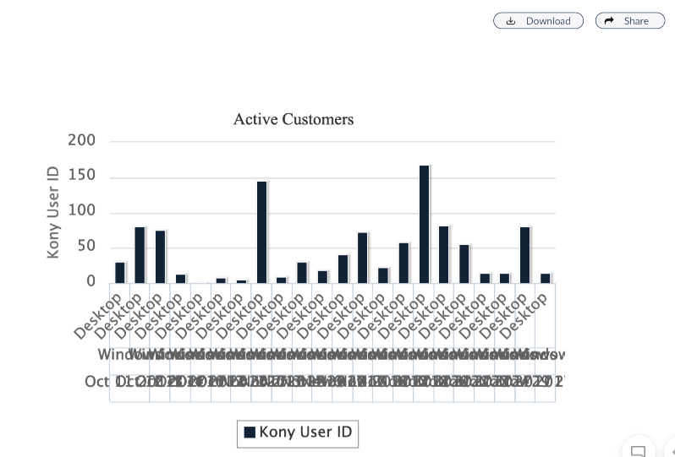Click the download arrow icon

tap(511, 21)
